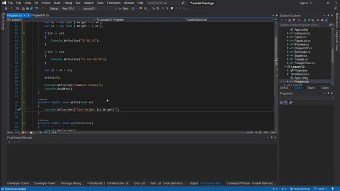The width and height of the screenshot is (340, 191).
Task: Expand the Properties node under Lesson13
Action: (x=288, y=71)
